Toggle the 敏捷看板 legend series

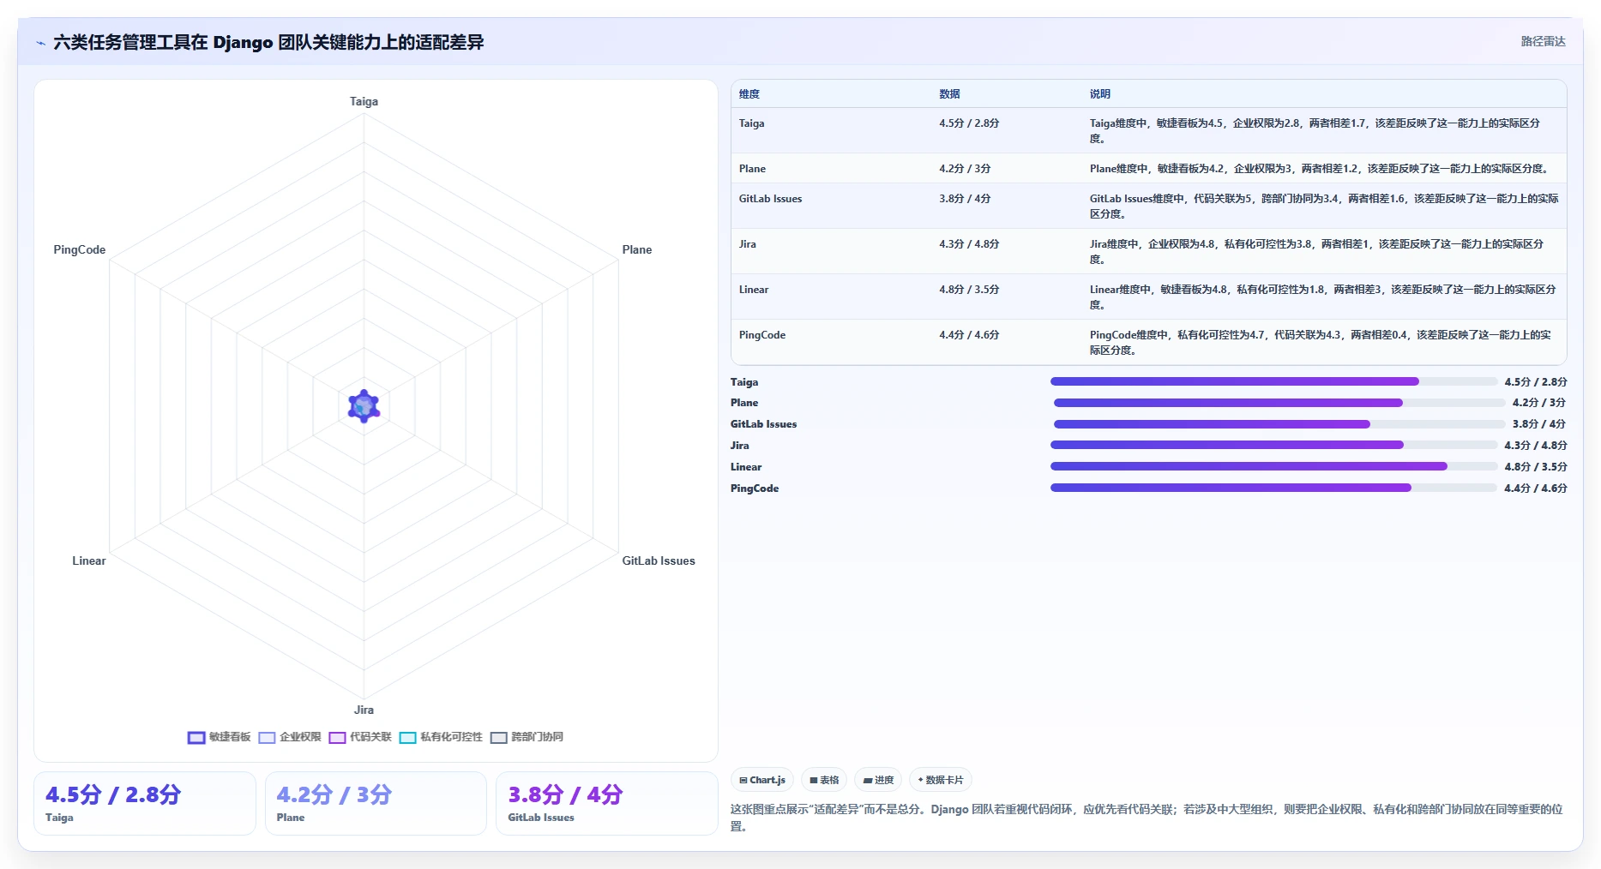tap(220, 737)
